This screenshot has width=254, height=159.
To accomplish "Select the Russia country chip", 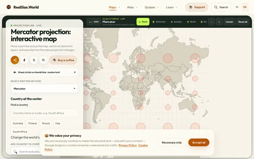I will tap(46, 123).
